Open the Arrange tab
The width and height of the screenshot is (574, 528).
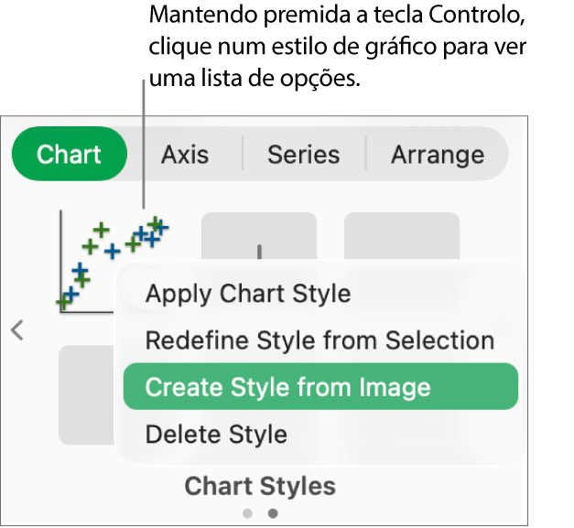point(438,155)
